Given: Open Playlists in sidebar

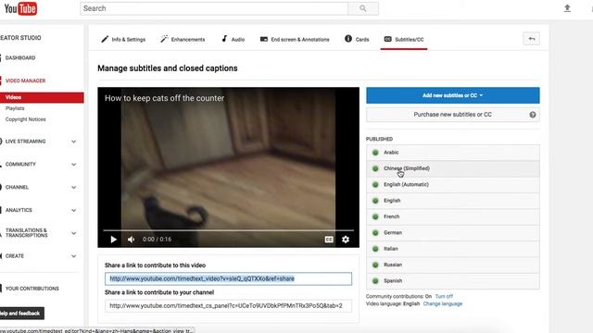Looking at the screenshot, I should (x=15, y=108).
